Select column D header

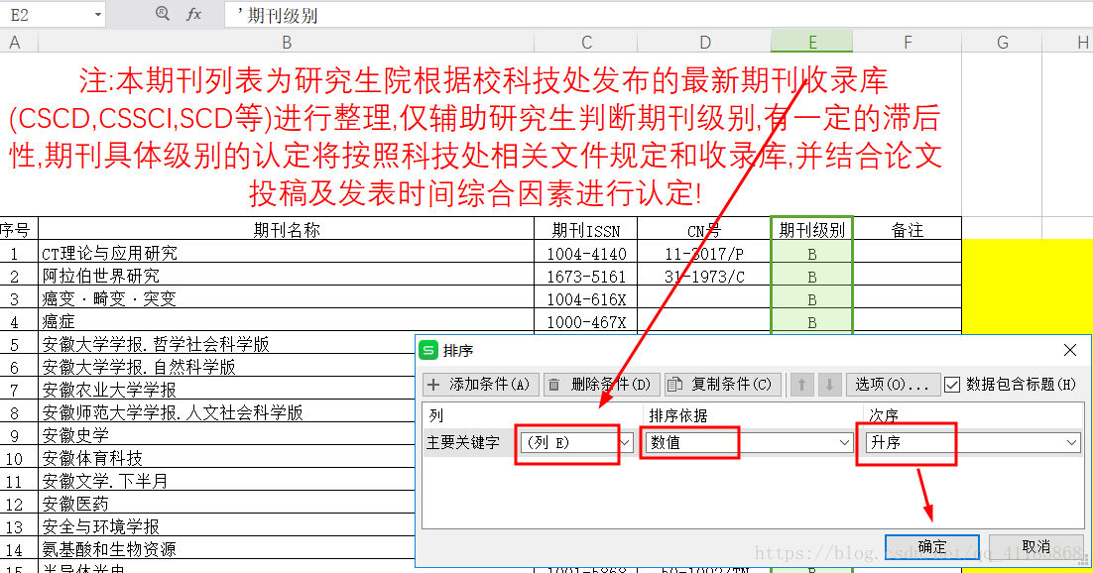(x=705, y=43)
